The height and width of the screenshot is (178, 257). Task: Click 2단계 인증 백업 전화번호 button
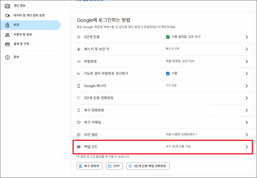(148, 166)
